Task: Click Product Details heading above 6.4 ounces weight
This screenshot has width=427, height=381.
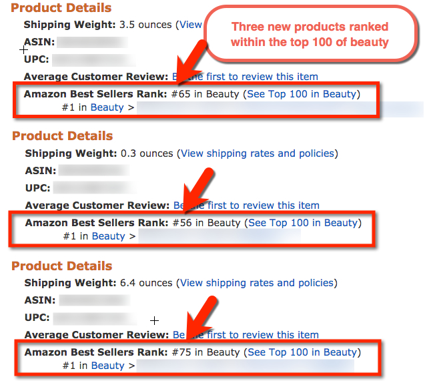Action: 62,266
